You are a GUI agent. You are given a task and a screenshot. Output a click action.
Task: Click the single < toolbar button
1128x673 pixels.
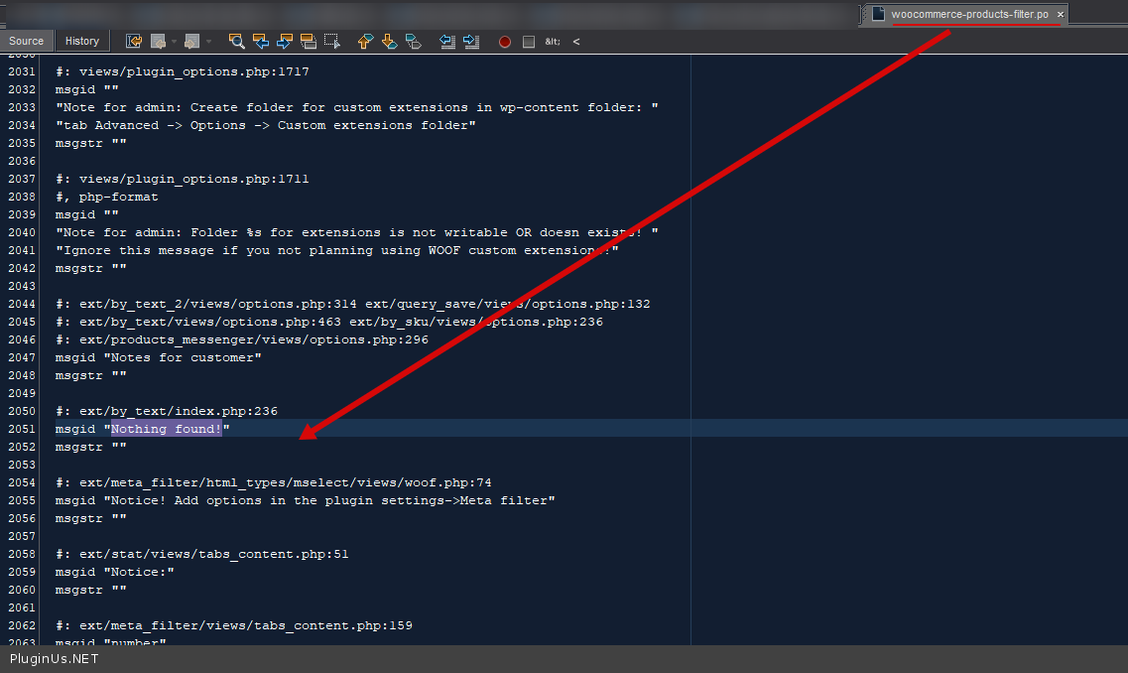[576, 42]
